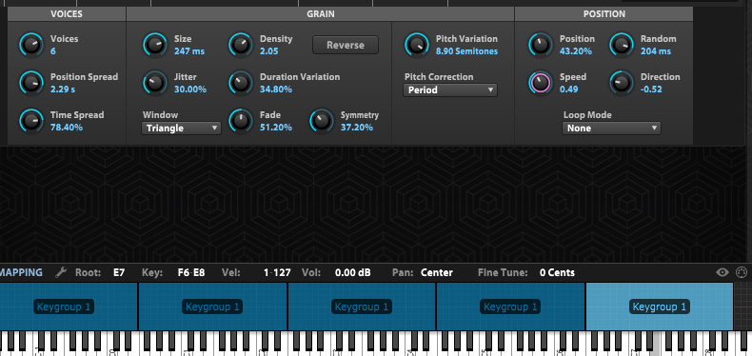This screenshot has width=752, height=356.
Task: Click the mapping wrench icon
Action: [x=60, y=272]
